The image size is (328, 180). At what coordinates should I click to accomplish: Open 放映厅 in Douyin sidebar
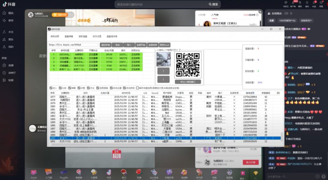click(x=9, y=73)
